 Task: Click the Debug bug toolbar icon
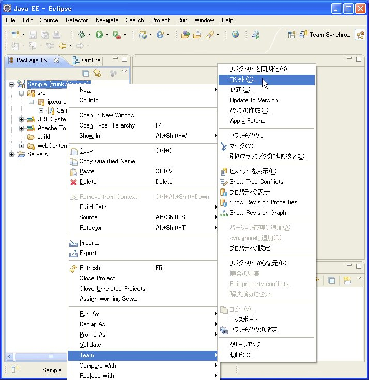tap(82, 35)
